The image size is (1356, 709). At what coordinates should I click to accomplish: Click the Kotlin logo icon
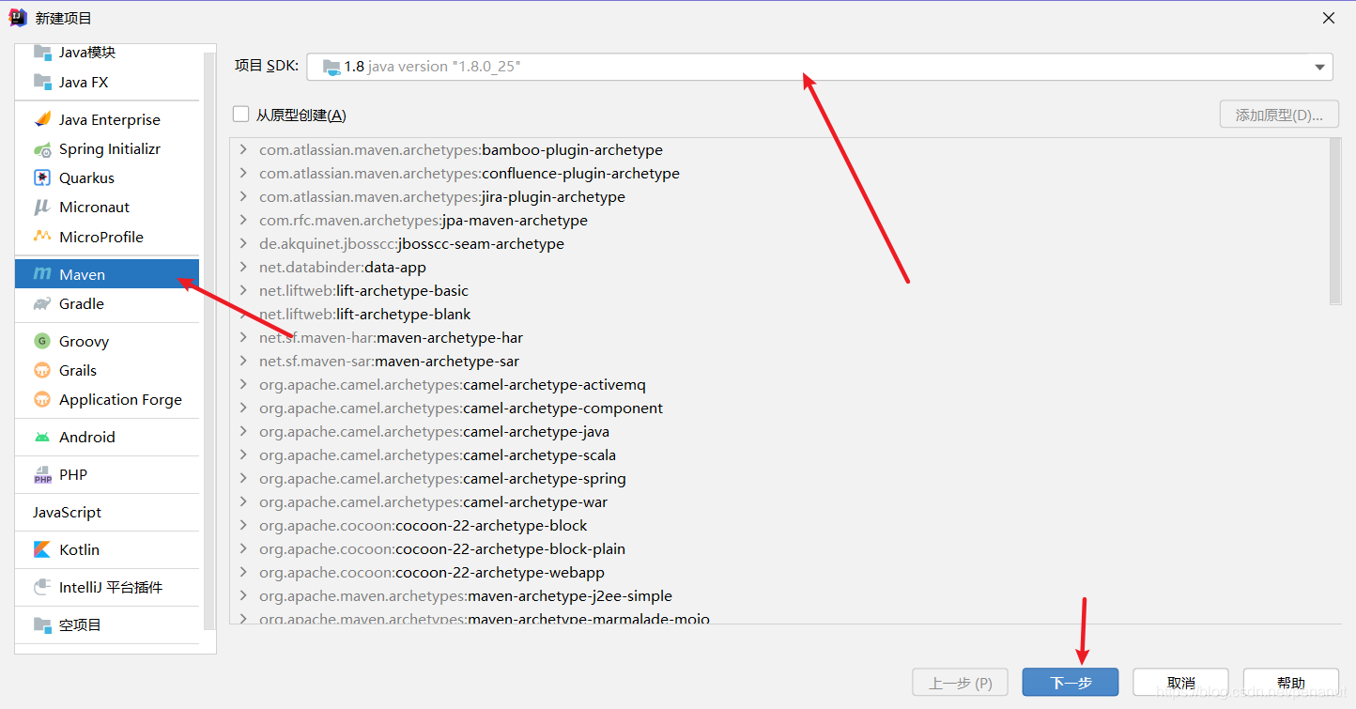(x=42, y=549)
